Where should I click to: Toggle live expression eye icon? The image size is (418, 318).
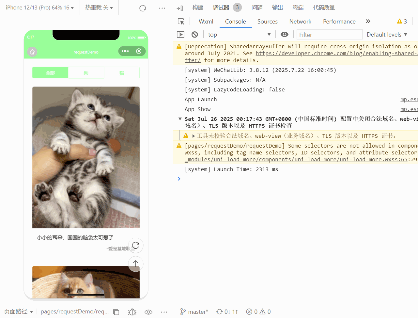point(285,34)
